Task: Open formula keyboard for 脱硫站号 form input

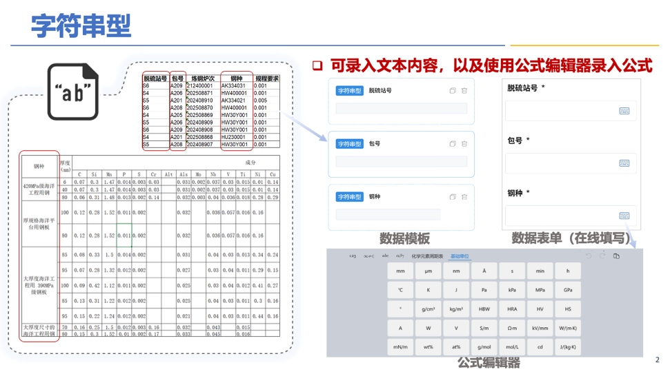Action: [624, 111]
